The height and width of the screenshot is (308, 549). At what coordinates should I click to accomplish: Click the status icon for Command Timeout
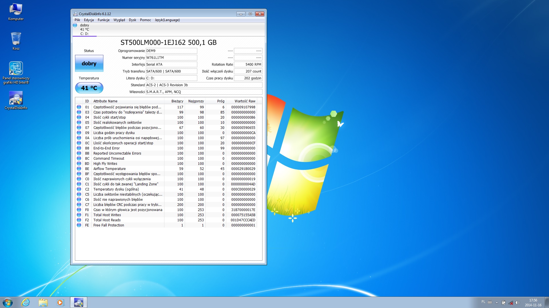click(79, 158)
